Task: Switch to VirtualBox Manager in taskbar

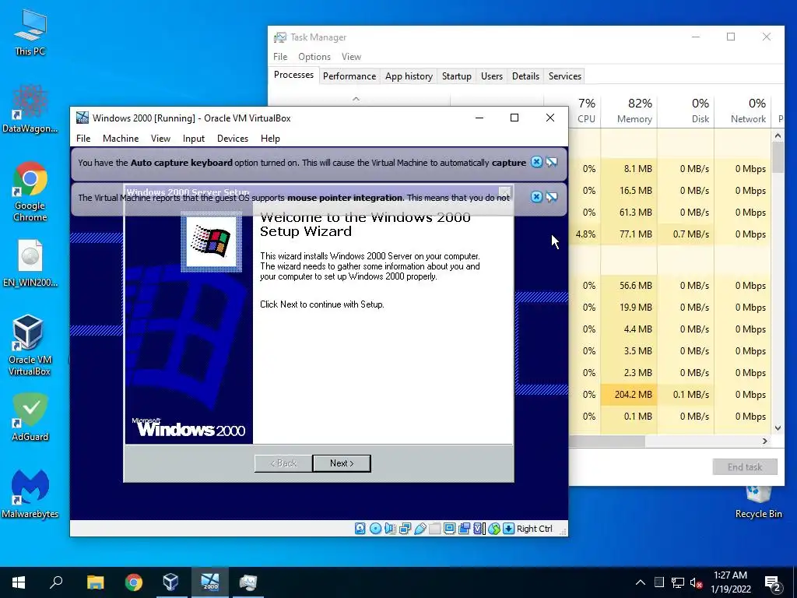Action: [171, 582]
